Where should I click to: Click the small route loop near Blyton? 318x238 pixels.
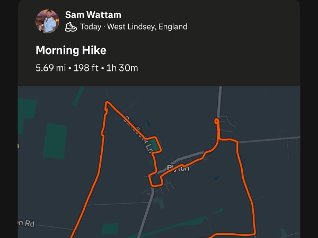[156, 179]
